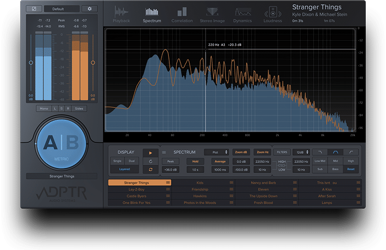Toggle spectrum Average button
Image resolution: width=386 pixels, height=250 pixels.
pyautogui.click(x=220, y=162)
